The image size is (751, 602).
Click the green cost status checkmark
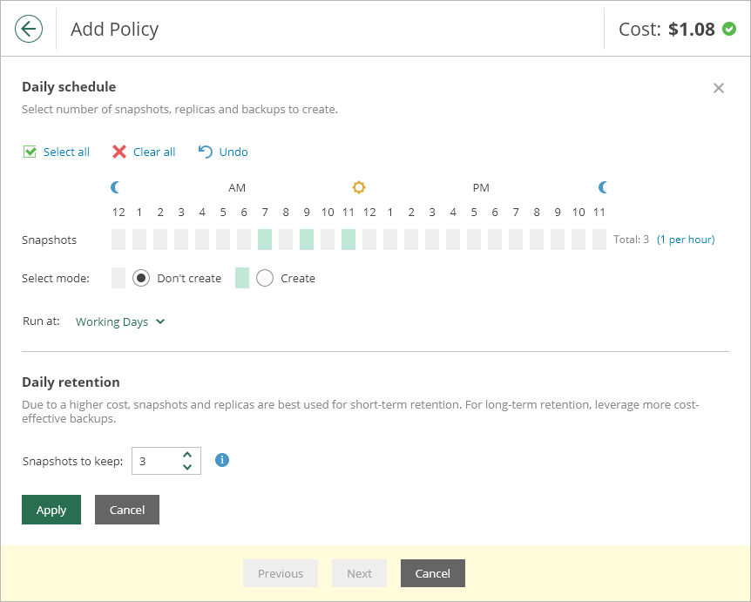point(729,29)
